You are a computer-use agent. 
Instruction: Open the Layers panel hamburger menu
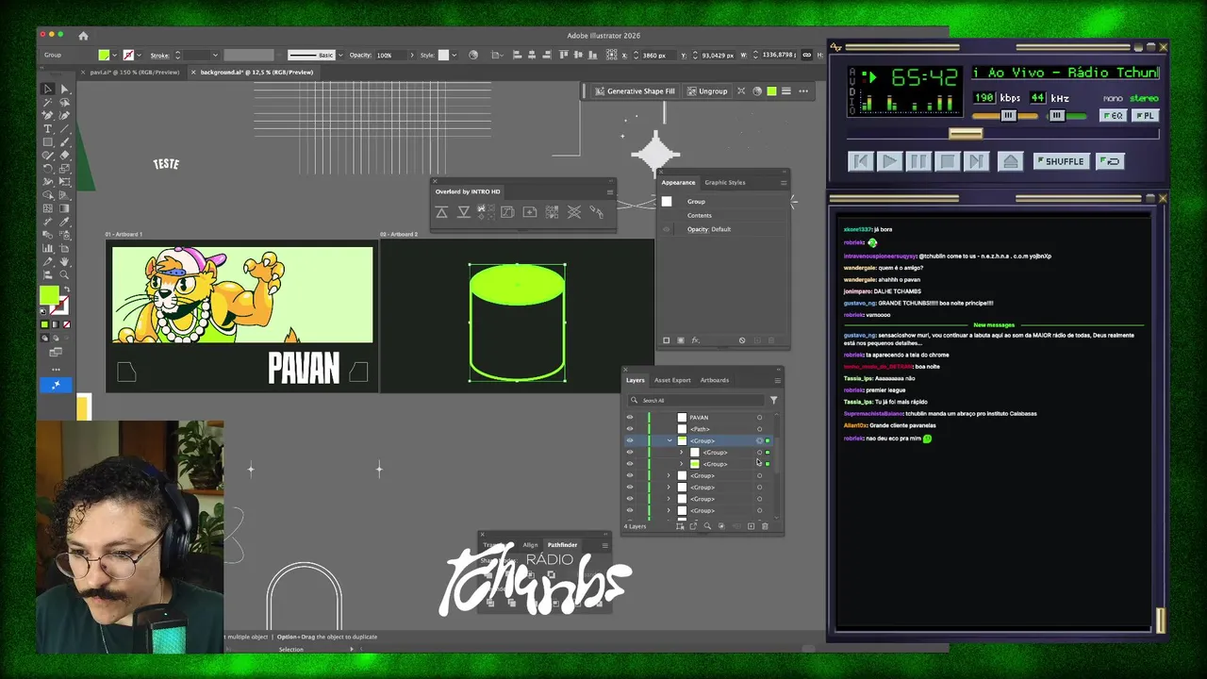777,380
